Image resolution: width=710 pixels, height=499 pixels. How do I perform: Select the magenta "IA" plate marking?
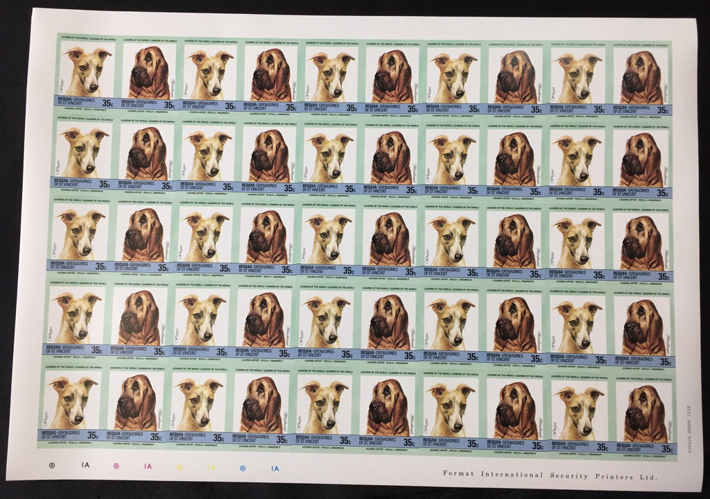click(148, 468)
